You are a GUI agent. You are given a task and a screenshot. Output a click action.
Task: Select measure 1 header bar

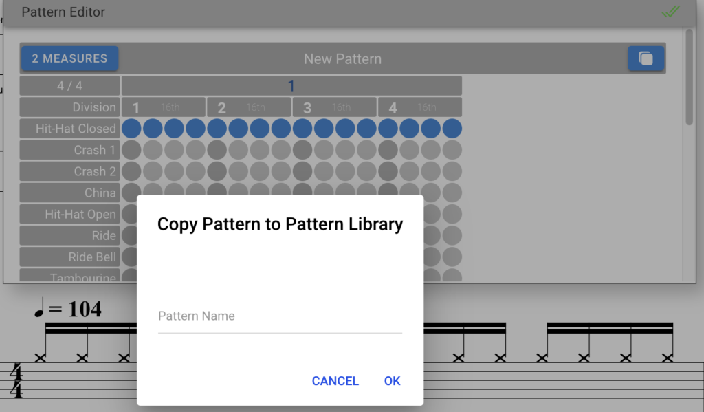(x=291, y=86)
